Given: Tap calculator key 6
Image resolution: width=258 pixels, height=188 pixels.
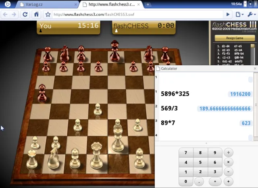Looking at the screenshot, I should [215, 162].
